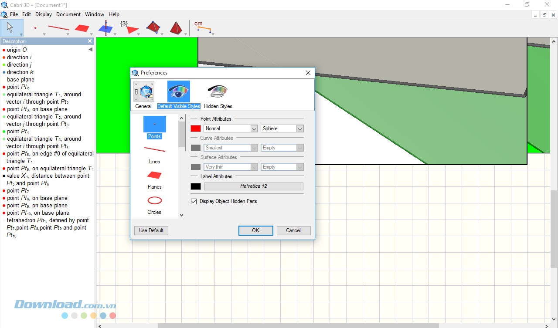Open the Sphere point shape dropdown
Viewport: 558px width, 328px height.
tap(282, 128)
